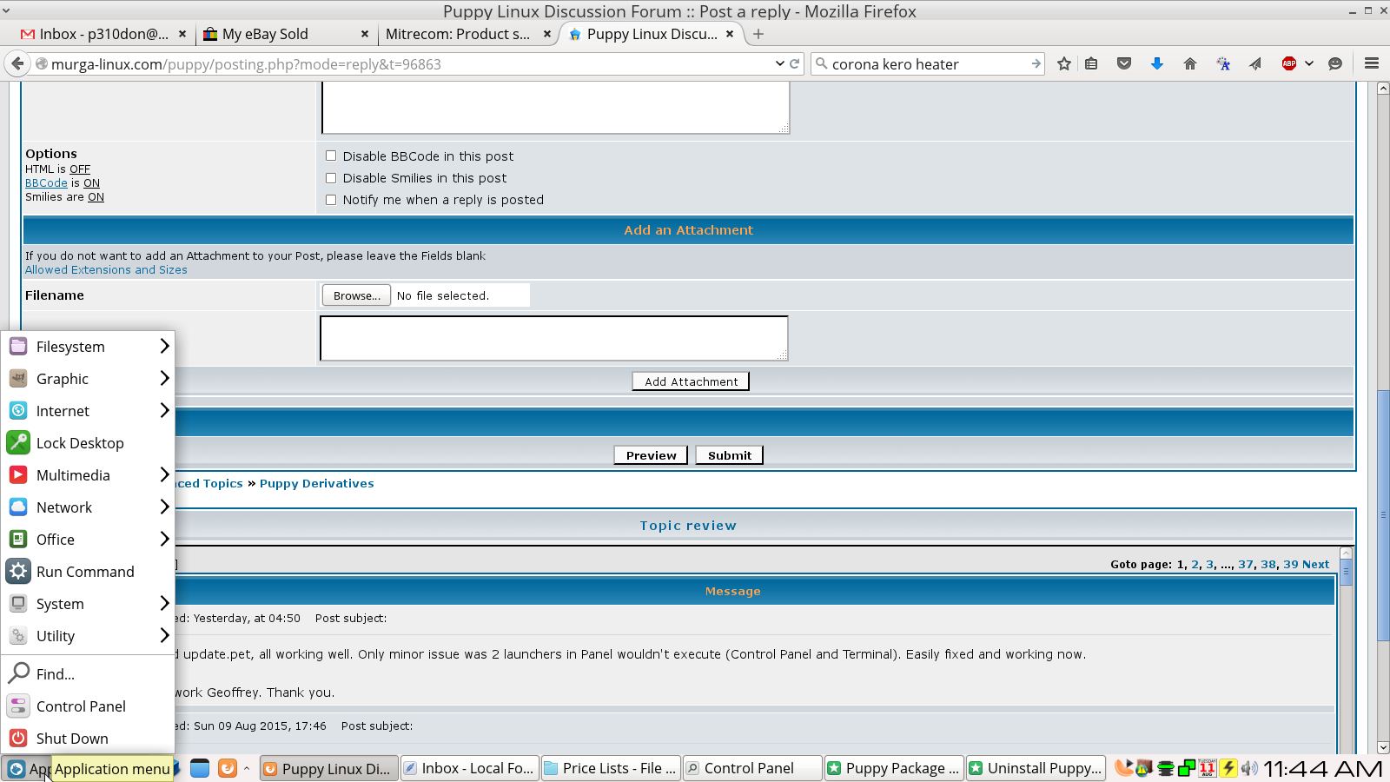This screenshot has height=782, width=1390.
Task: Select Lock Desktop in application menu
Action: coord(88,443)
